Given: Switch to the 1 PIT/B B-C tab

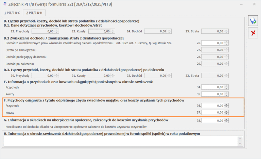Looking at the screenshot, I should (x=12, y=13).
